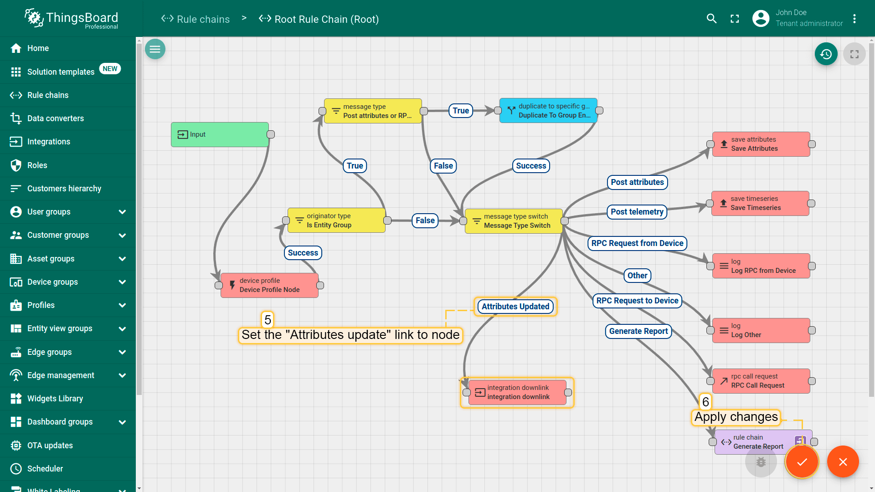Click the orange checkmark apply changes button

point(802,462)
